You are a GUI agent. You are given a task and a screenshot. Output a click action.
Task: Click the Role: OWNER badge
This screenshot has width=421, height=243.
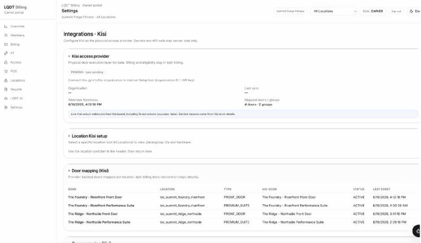point(373,11)
